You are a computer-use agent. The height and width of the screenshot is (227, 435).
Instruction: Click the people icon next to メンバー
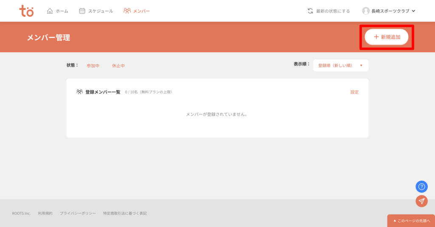click(x=127, y=11)
